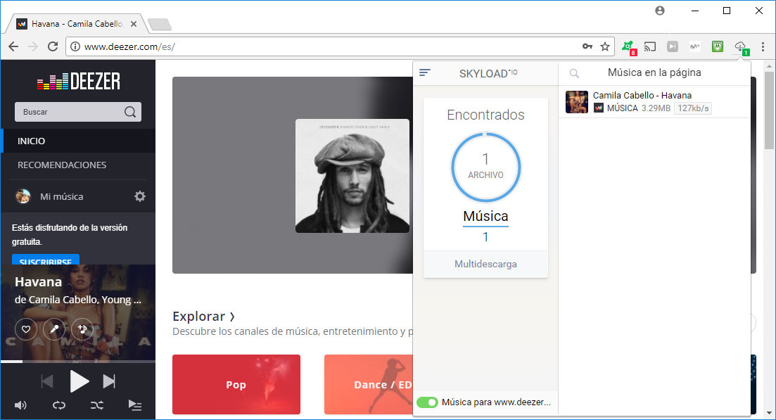Disable the Música para www.deezer toggle

(x=428, y=402)
